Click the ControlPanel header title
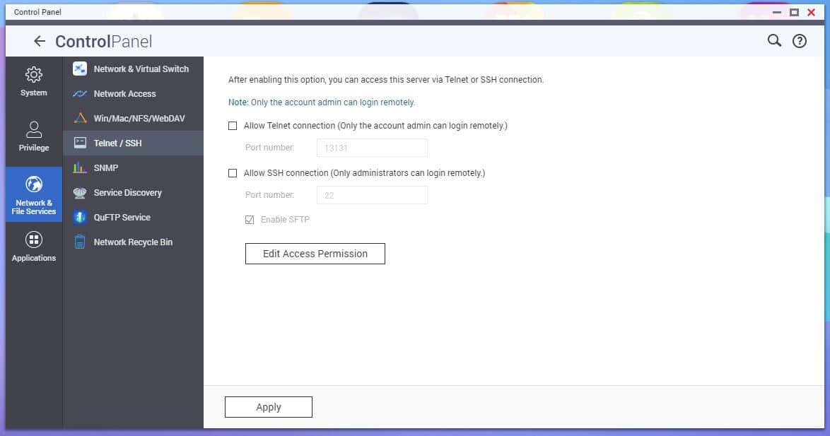830x436 pixels. [103, 41]
